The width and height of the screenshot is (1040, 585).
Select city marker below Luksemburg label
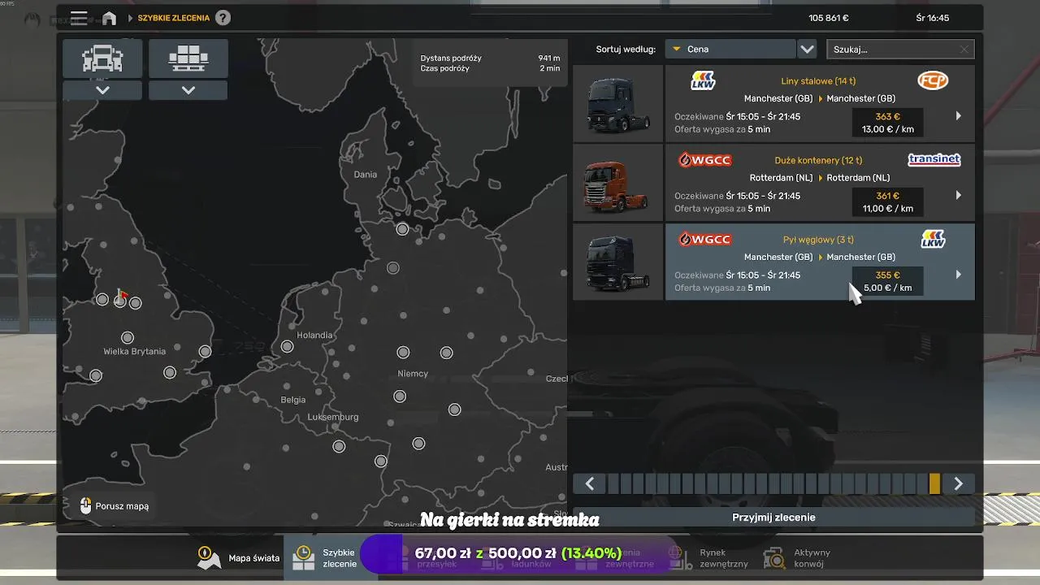point(339,446)
